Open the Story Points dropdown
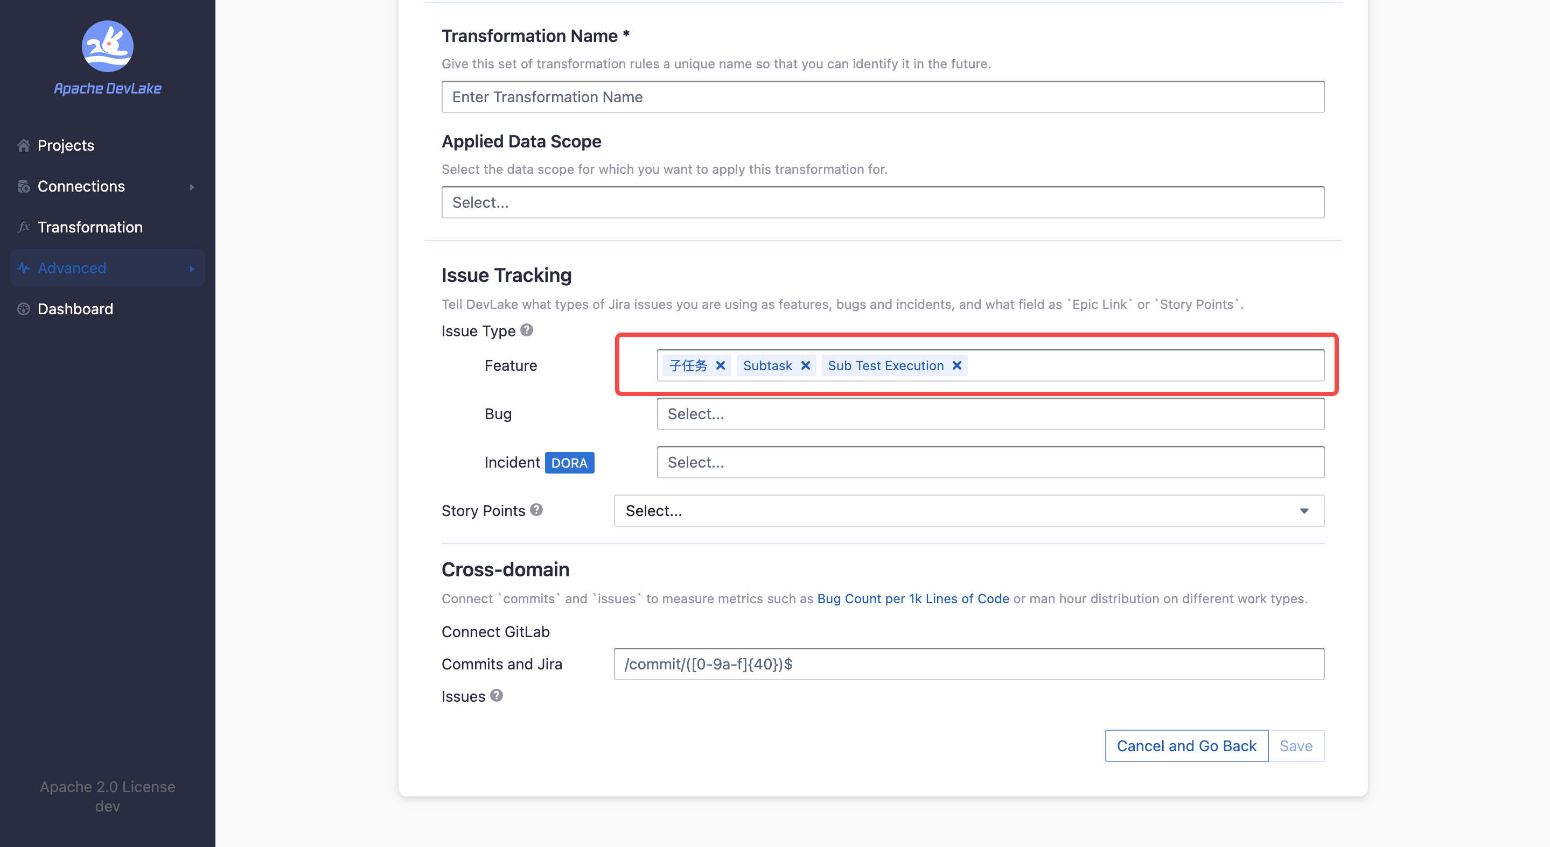 click(x=969, y=510)
